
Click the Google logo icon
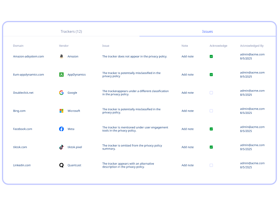[x=62, y=93]
